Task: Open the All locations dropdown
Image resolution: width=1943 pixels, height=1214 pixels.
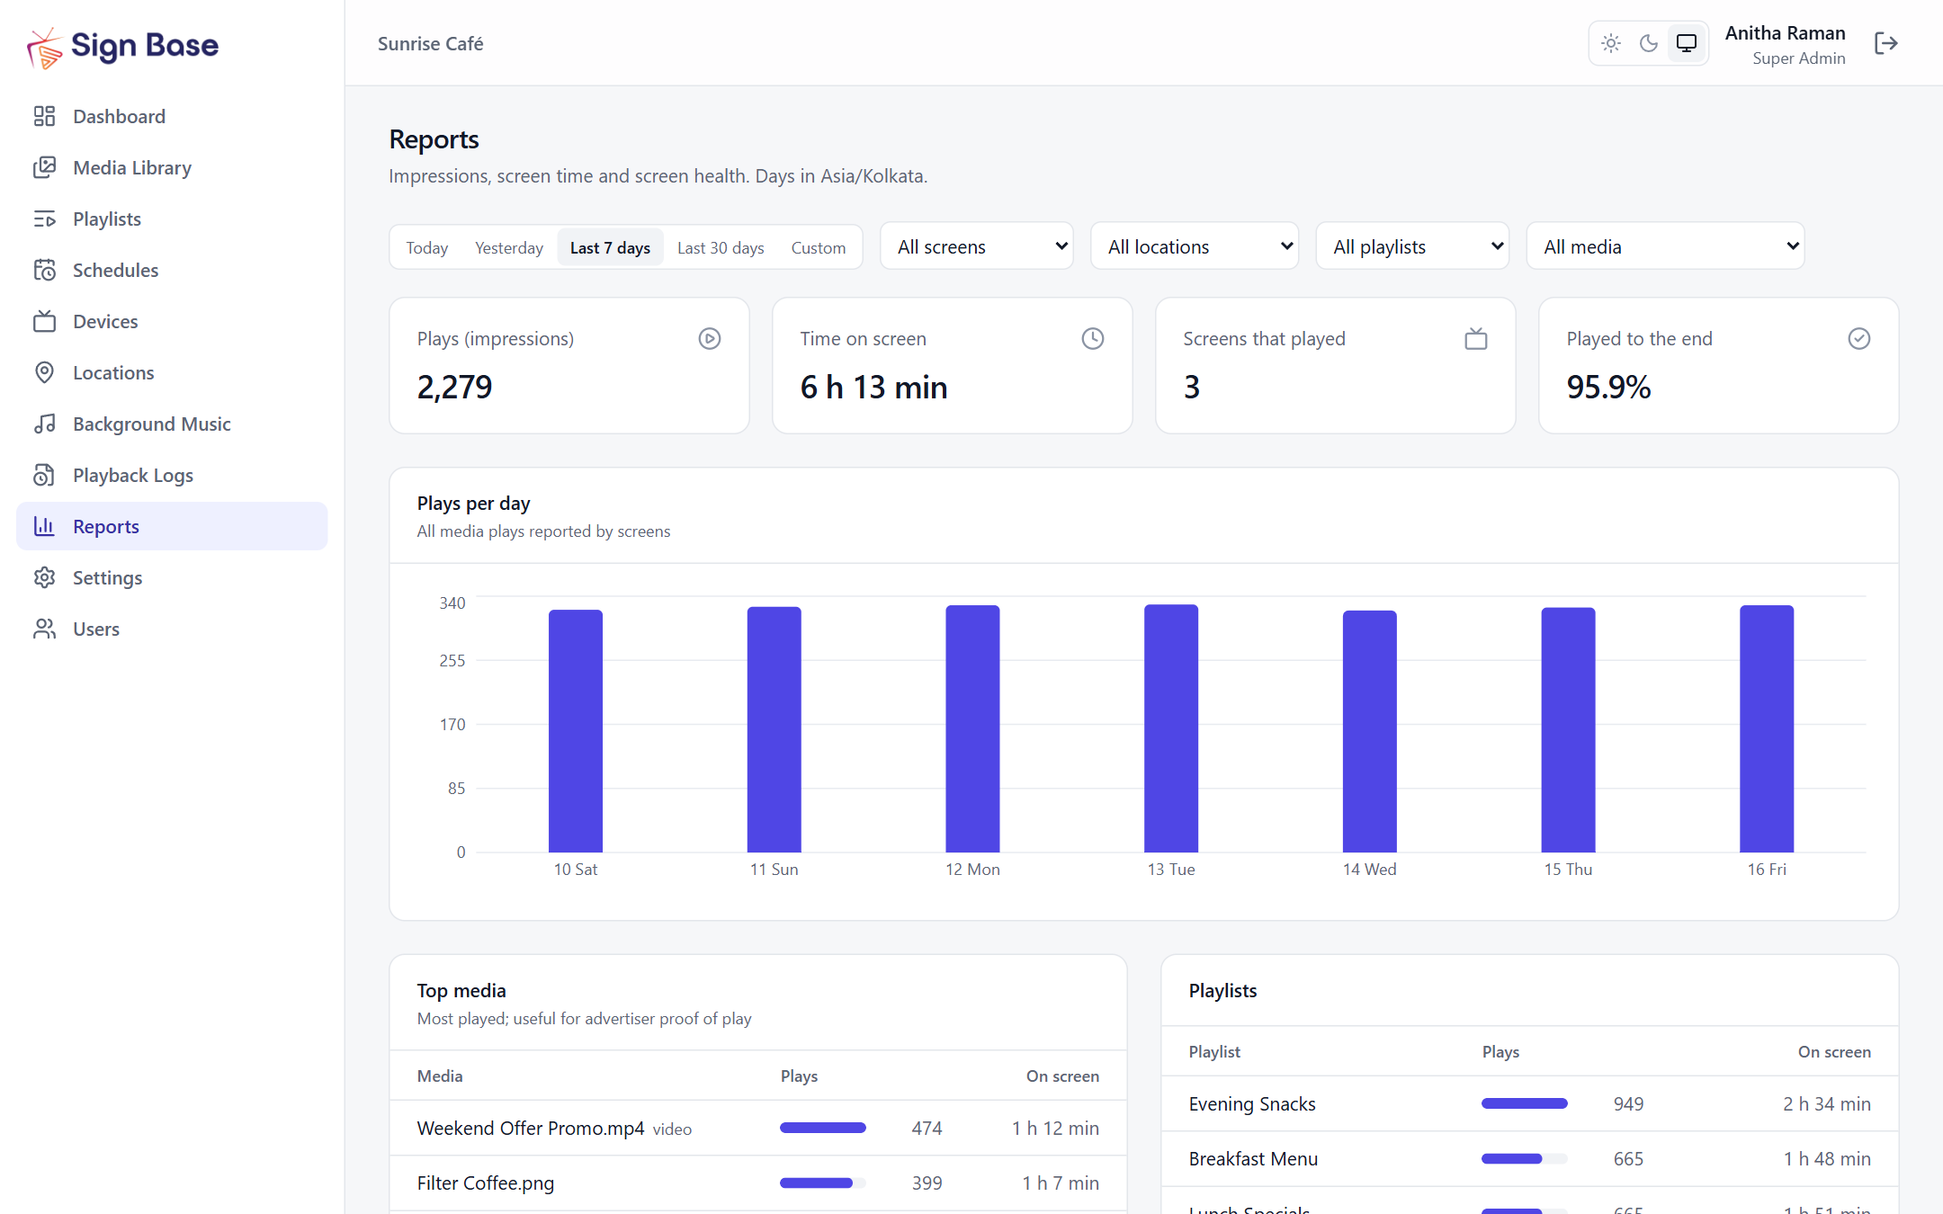Action: 1195,246
